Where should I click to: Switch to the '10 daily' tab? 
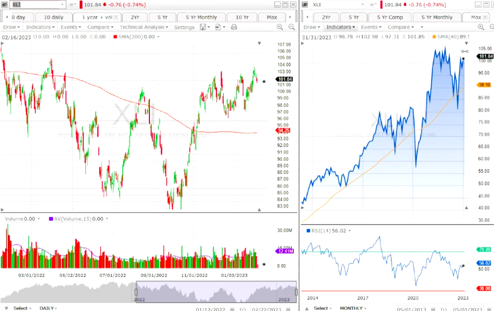54,17
